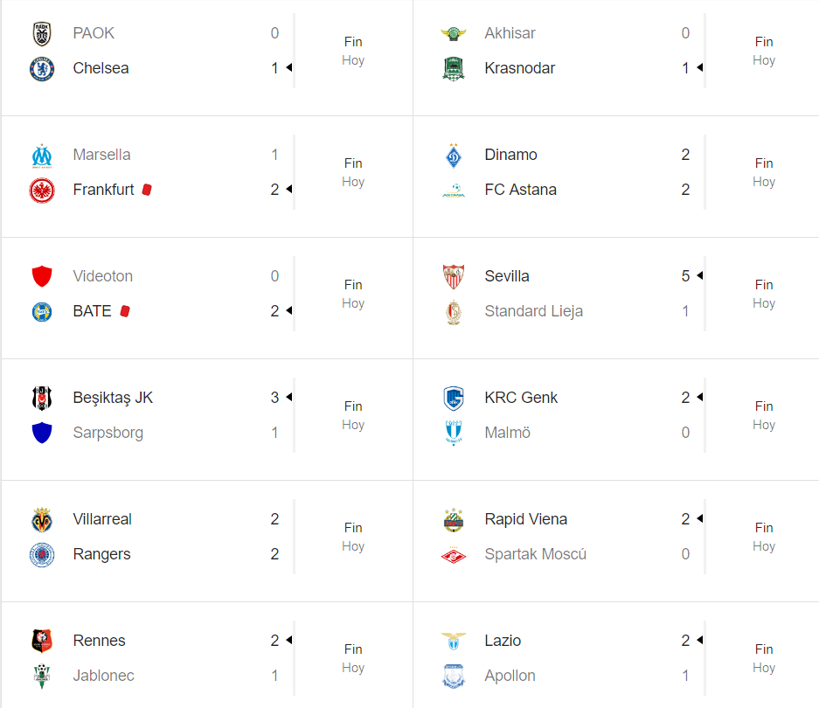Click the Spartak Moscú logo
Viewport: 819px width, 708px height.
point(454,555)
